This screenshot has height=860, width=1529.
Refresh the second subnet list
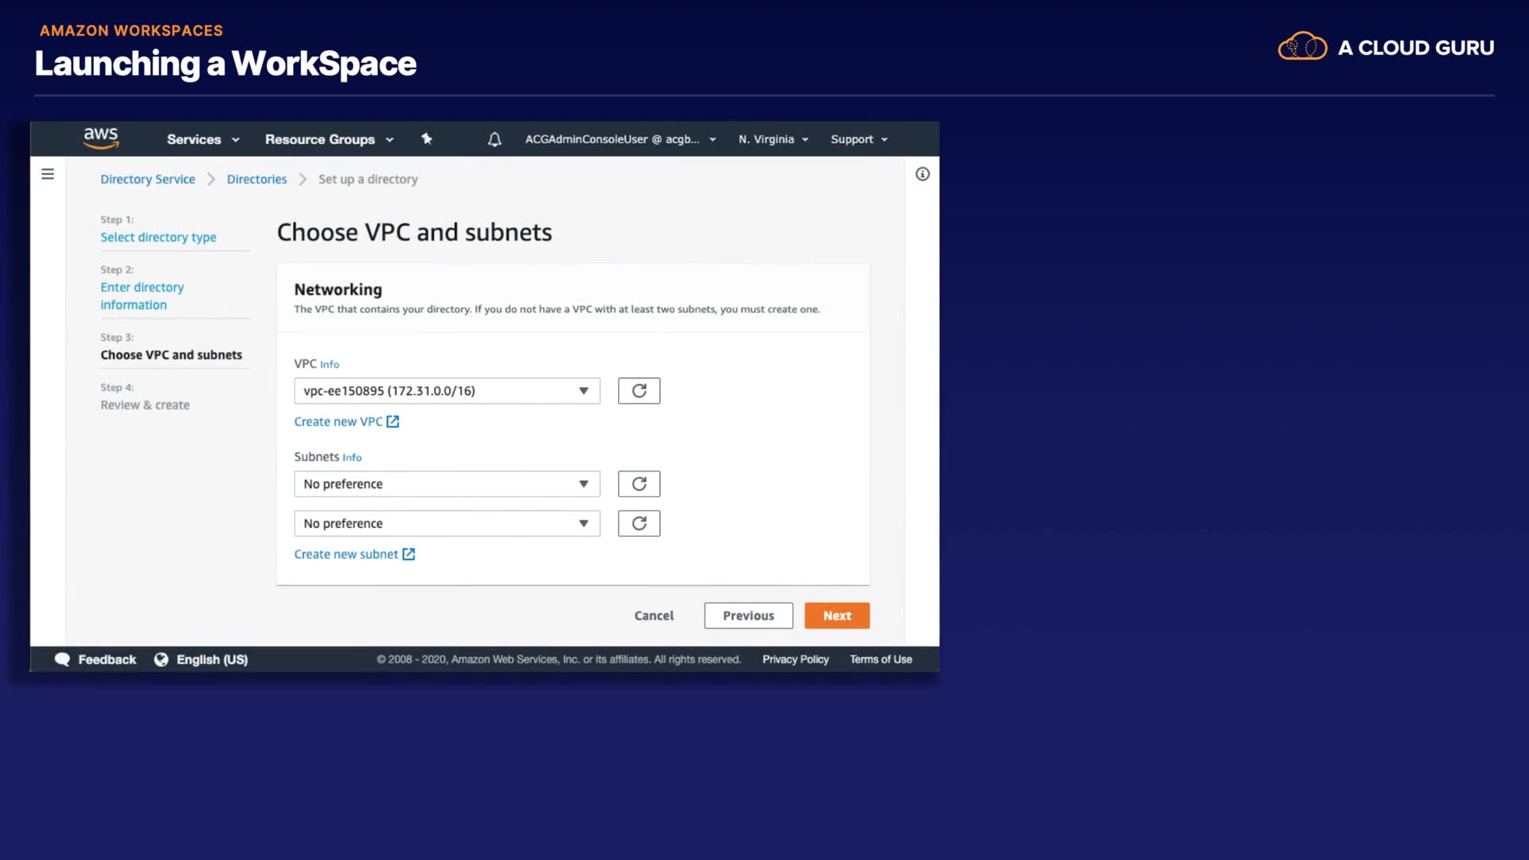[639, 523]
